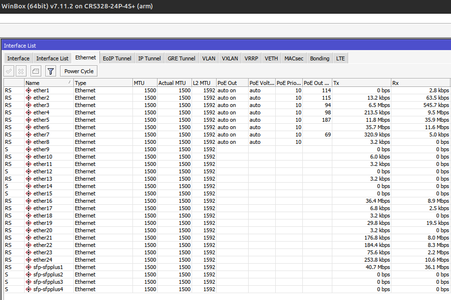Switch to the VLAN tab
Image resolution: width=451 pixels, height=300 pixels.
pos(209,58)
